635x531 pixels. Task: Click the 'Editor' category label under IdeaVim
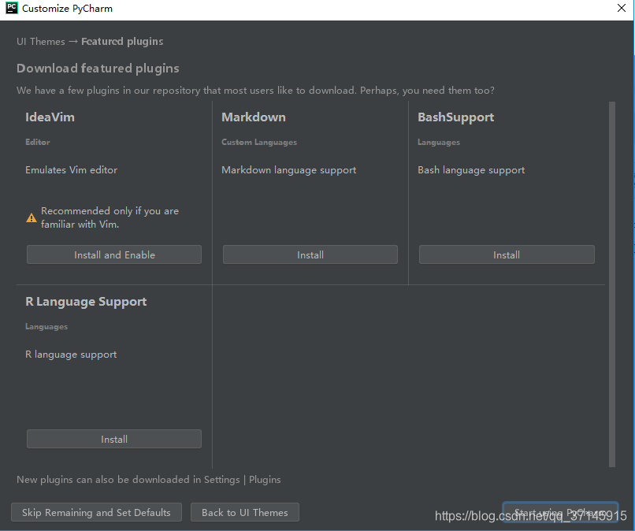38,142
